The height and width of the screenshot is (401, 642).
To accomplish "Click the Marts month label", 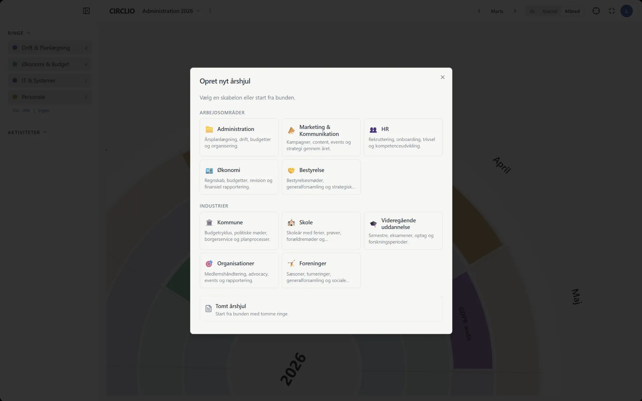I will click(x=497, y=11).
